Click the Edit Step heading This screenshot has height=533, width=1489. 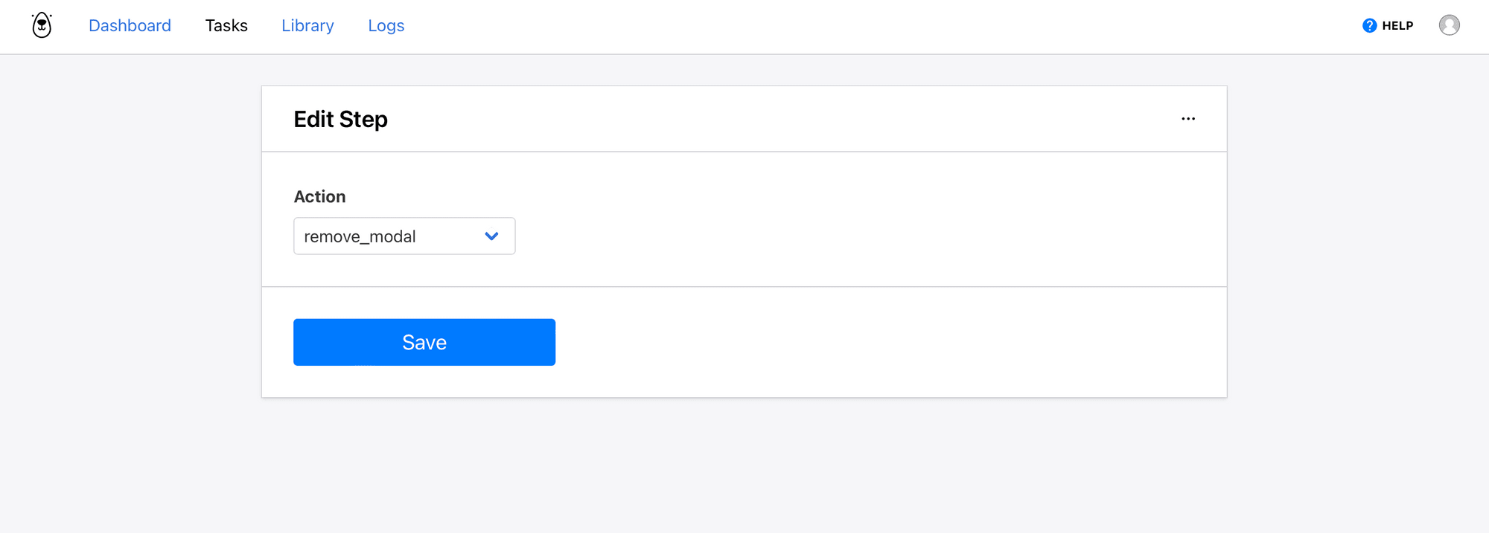point(340,119)
